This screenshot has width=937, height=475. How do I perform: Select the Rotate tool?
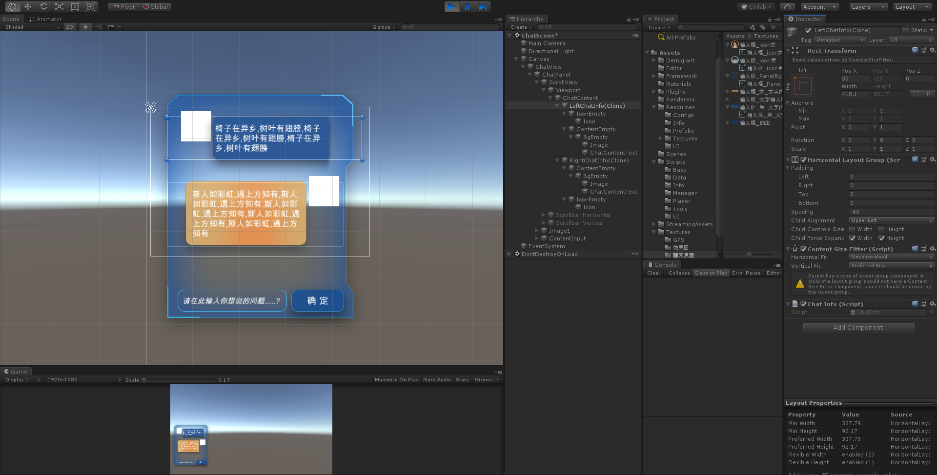point(43,7)
